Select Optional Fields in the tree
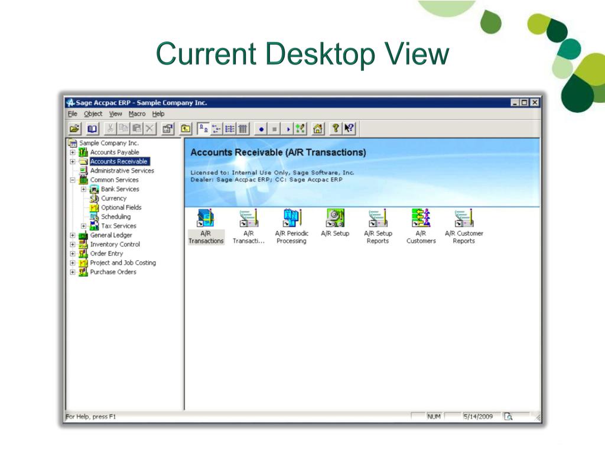This screenshot has width=605, height=454. (x=121, y=207)
